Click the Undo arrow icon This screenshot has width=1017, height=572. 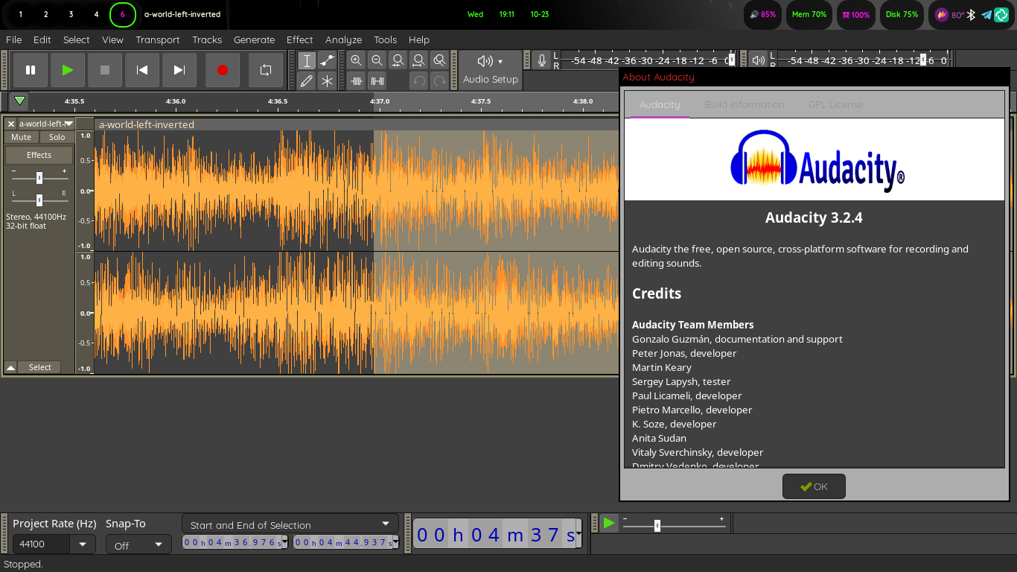pyautogui.click(x=419, y=81)
